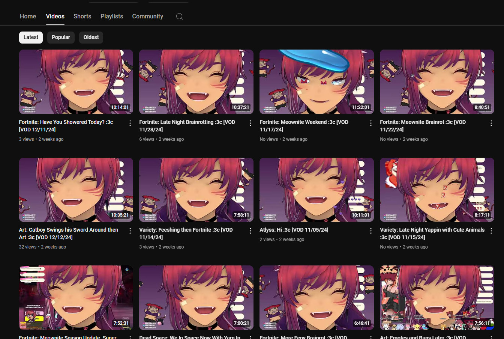Open title Fortnite: Meownite Weekend
Viewport: 504px width, 339px height.
(304, 126)
